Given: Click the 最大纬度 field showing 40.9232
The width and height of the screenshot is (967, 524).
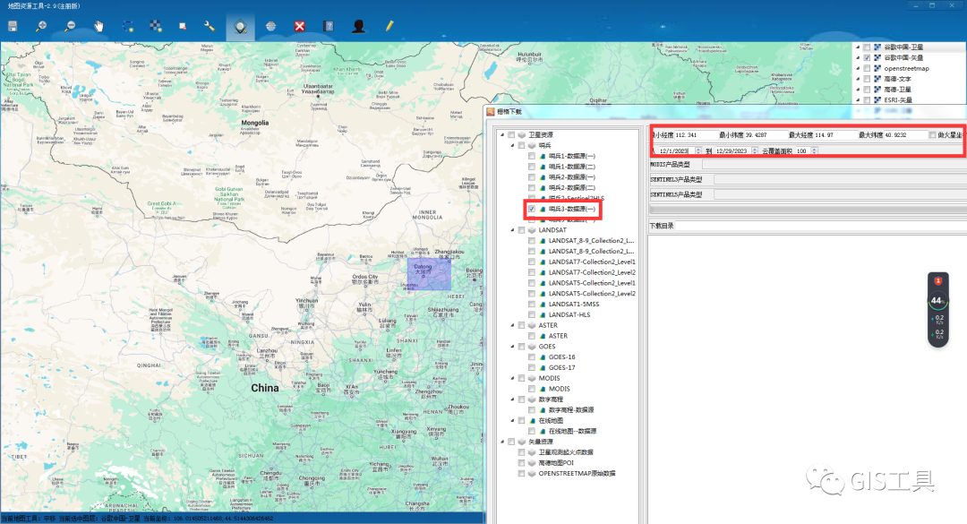Looking at the screenshot, I should 905,134.
